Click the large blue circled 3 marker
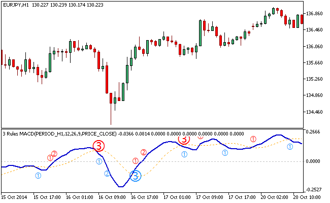The image size is (330, 203). (135, 176)
